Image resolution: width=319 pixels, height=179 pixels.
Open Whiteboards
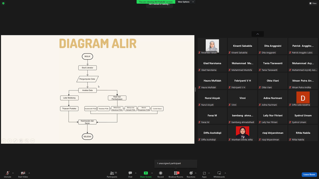[219, 174]
